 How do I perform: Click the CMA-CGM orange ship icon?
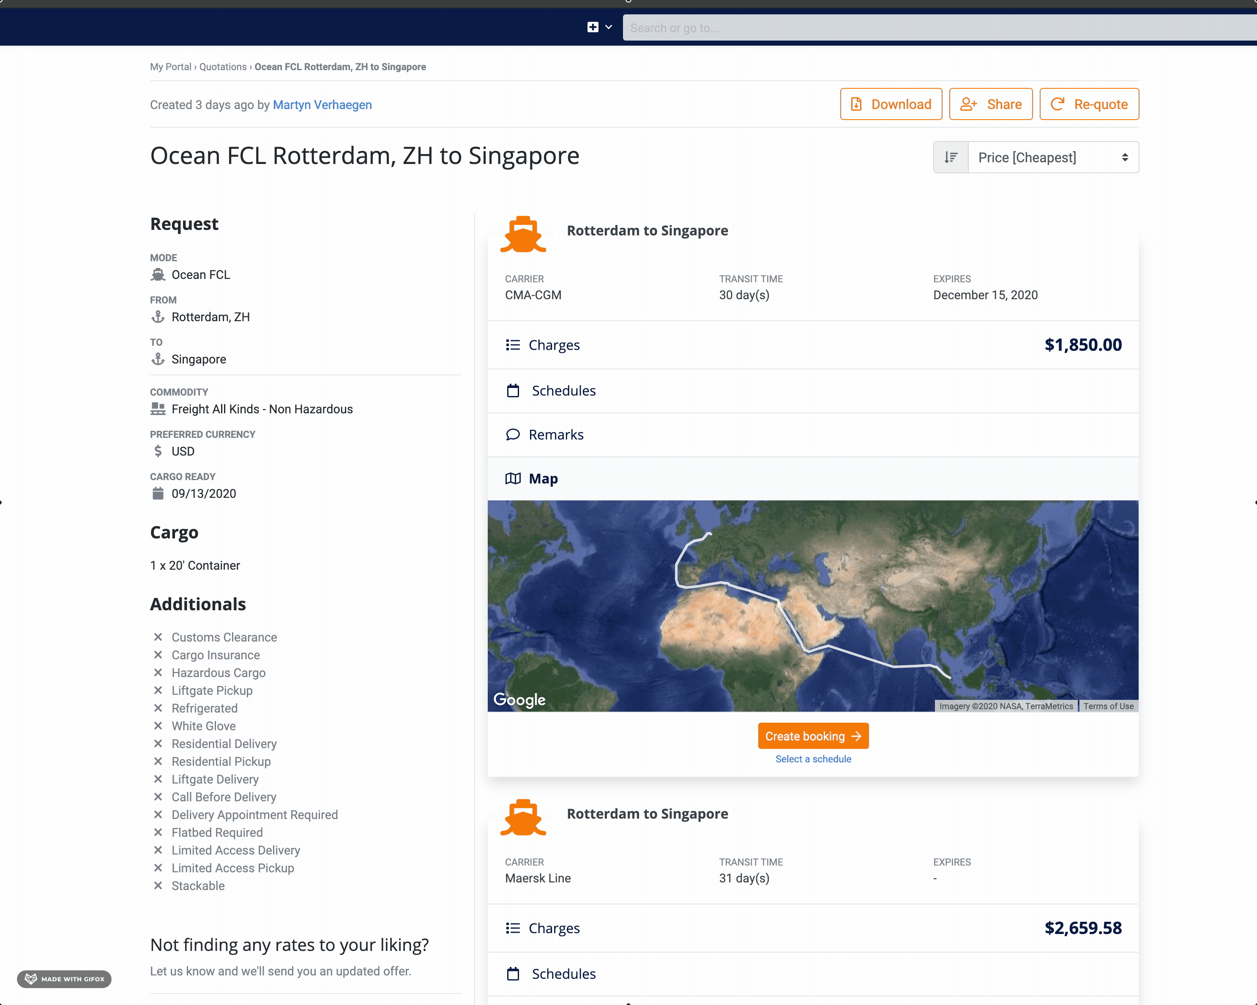pyautogui.click(x=523, y=234)
